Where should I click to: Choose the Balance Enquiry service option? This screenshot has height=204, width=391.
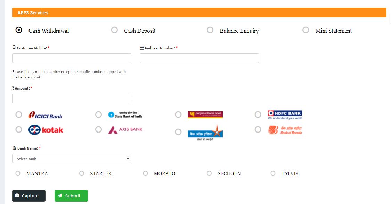(210, 30)
